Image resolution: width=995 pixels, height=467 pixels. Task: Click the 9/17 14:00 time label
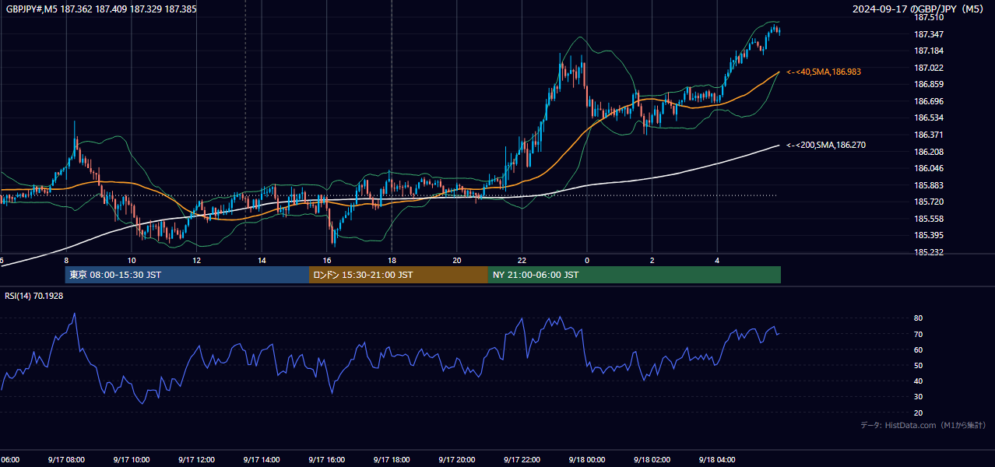(x=262, y=459)
